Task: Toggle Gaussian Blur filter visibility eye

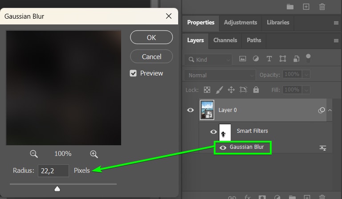Action: coord(223,147)
